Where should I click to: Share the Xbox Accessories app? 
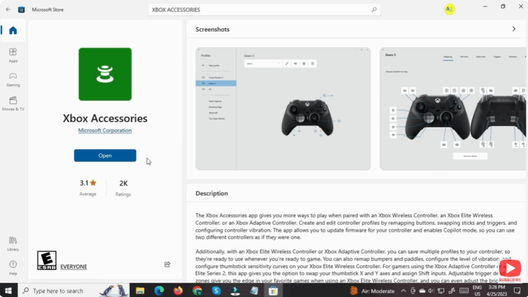point(167,264)
